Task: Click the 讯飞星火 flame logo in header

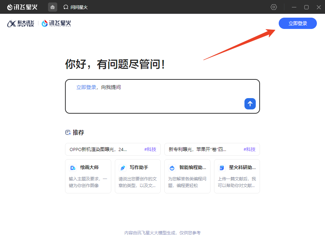Action: click(56, 23)
